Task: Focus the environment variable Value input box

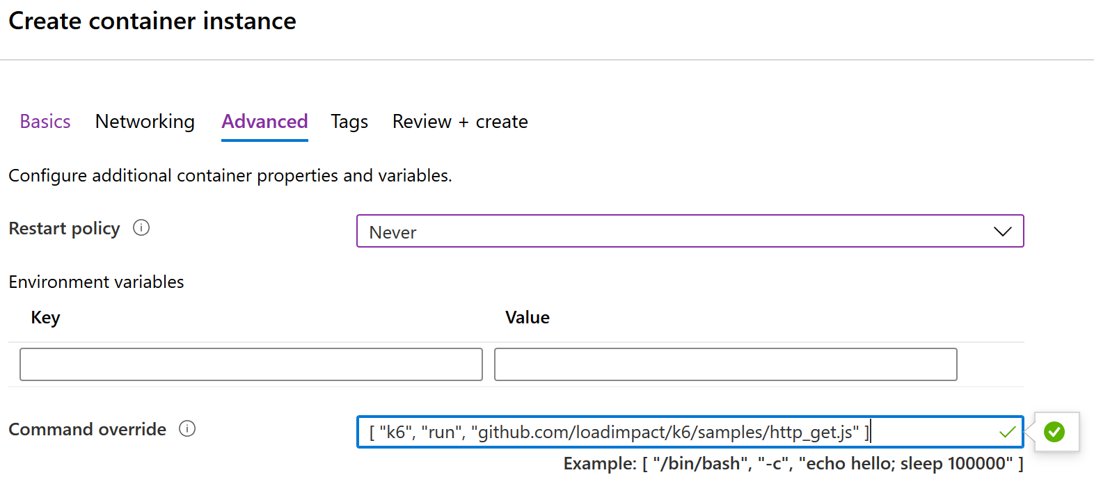Action: click(726, 364)
